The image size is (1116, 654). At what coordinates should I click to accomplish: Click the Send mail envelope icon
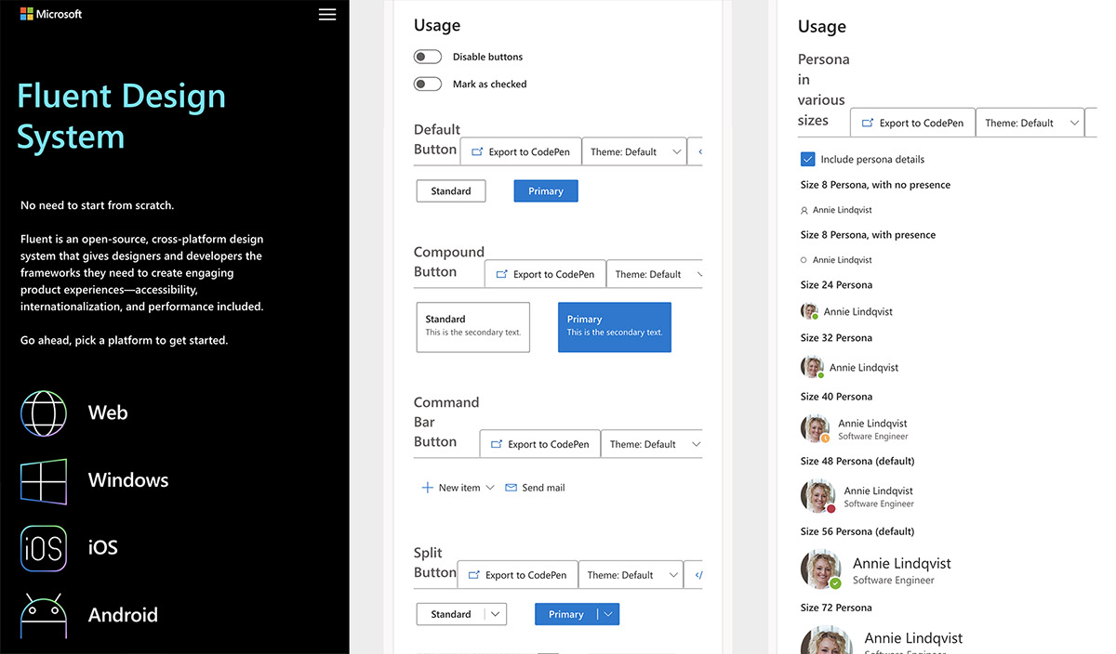click(511, 488)
